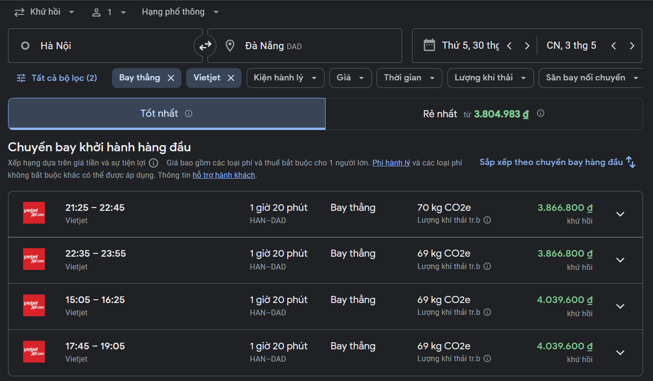Viewport: 653px width, 381px height.
Task: Click emissions info icon on 21:25 flight
Action: pos(487,220)
